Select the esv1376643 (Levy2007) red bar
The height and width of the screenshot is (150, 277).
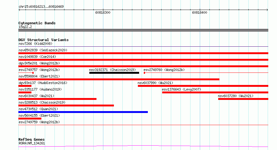point(215,92)
